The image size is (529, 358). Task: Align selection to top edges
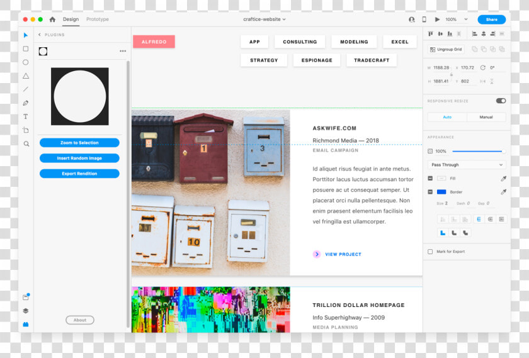[431, 34]
